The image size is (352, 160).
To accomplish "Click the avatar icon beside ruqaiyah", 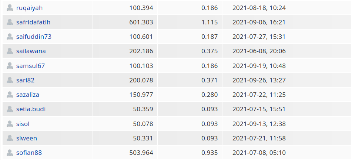I will point(10,8).
